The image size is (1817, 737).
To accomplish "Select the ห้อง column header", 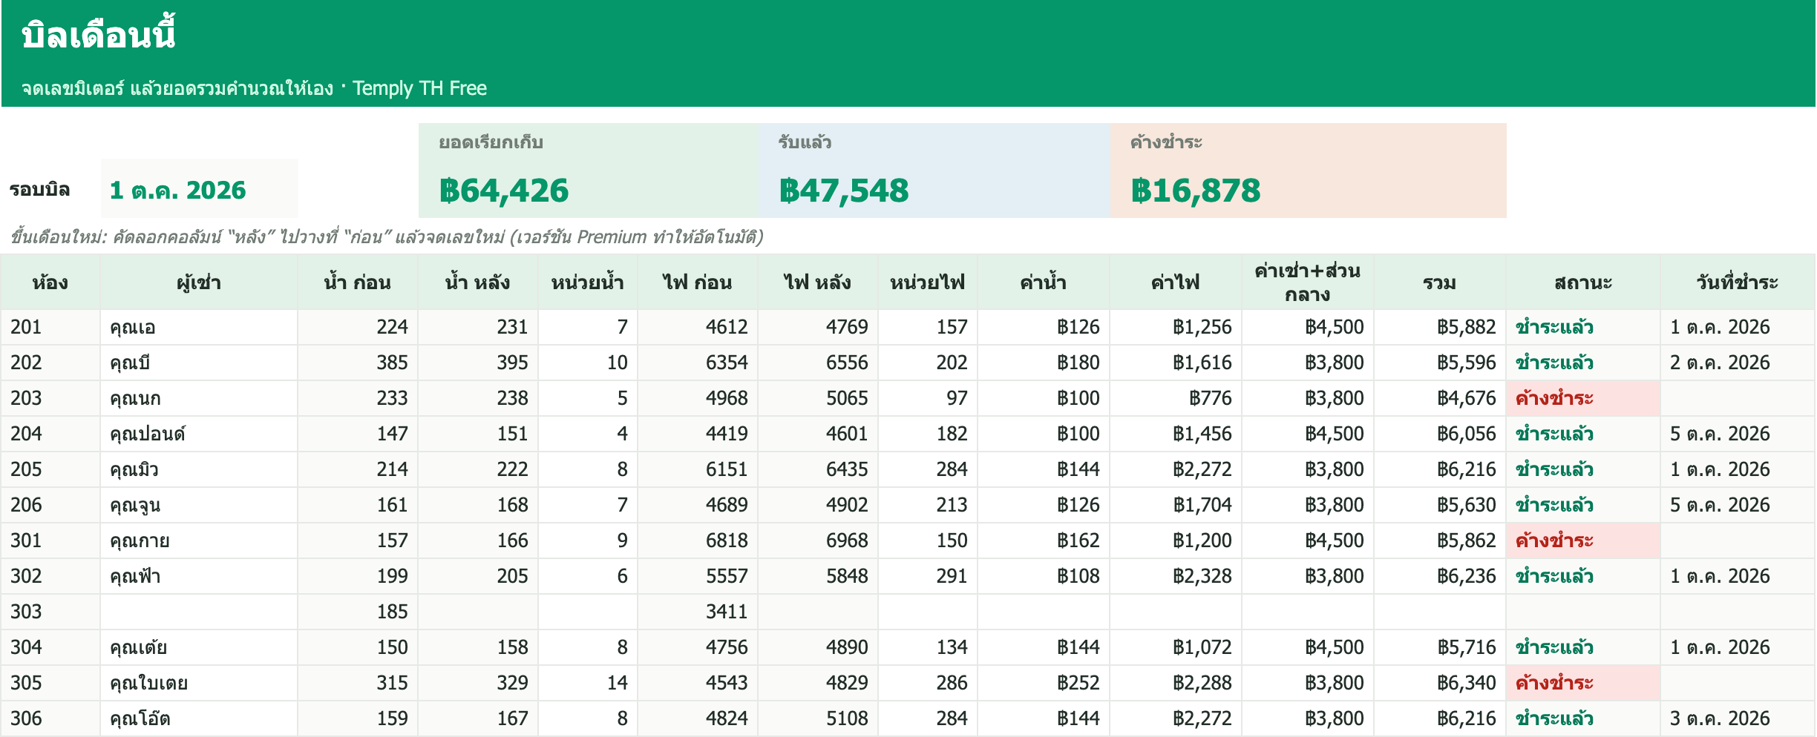I will tap(50, 282).
